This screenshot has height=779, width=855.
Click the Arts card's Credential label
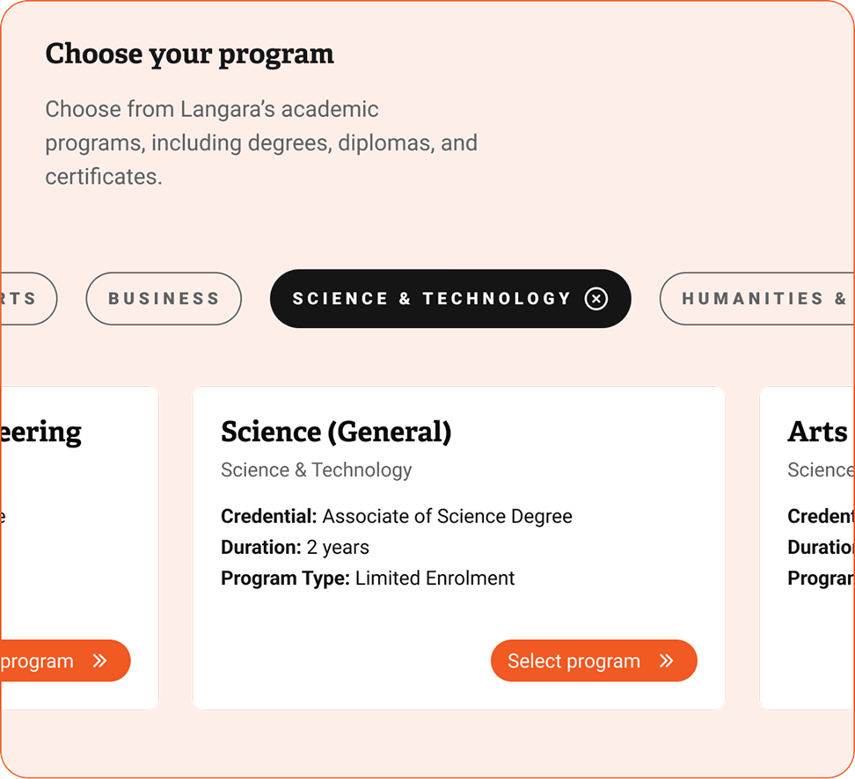(x=821, y=516)
